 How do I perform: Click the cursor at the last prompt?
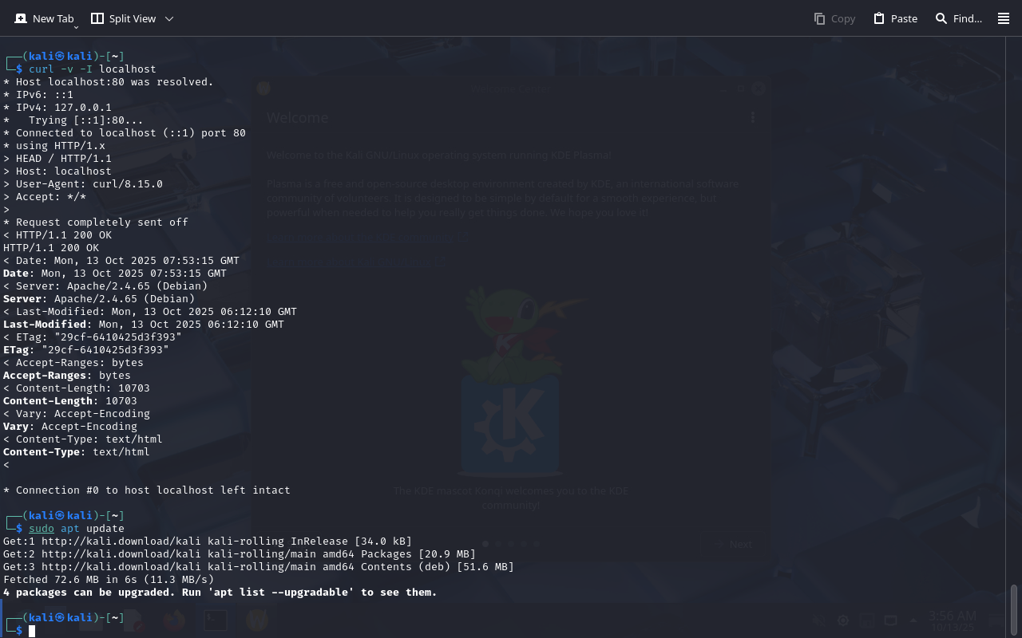click(32, 631)
